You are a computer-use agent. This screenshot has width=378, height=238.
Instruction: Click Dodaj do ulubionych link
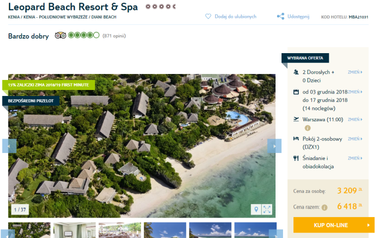tap(235, 16)
